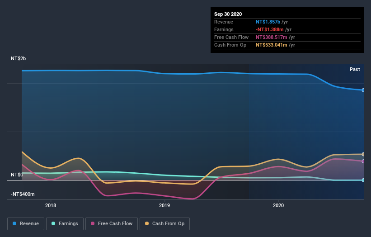371x237 pixels.
Task: Click the blue Revenue legend dot
Action: 14,223
